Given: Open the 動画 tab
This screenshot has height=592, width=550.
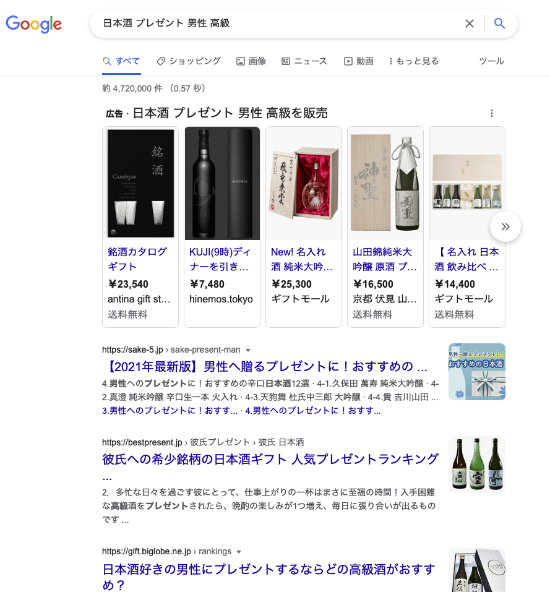Looking at the screenshot, I should click(359, 61).
